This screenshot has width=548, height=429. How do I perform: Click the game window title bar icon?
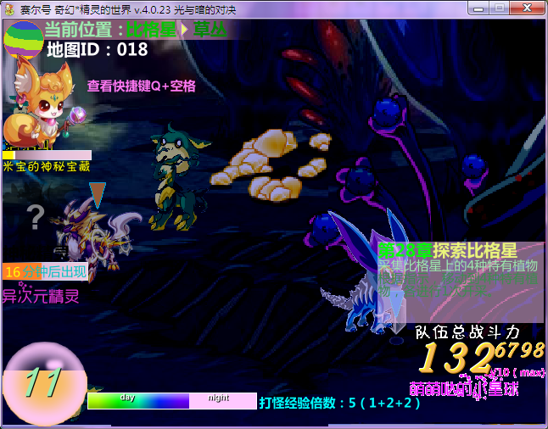tap(9, 9)
